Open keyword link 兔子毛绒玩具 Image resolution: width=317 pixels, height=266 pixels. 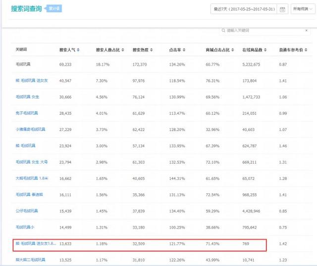tap(26, 113)
